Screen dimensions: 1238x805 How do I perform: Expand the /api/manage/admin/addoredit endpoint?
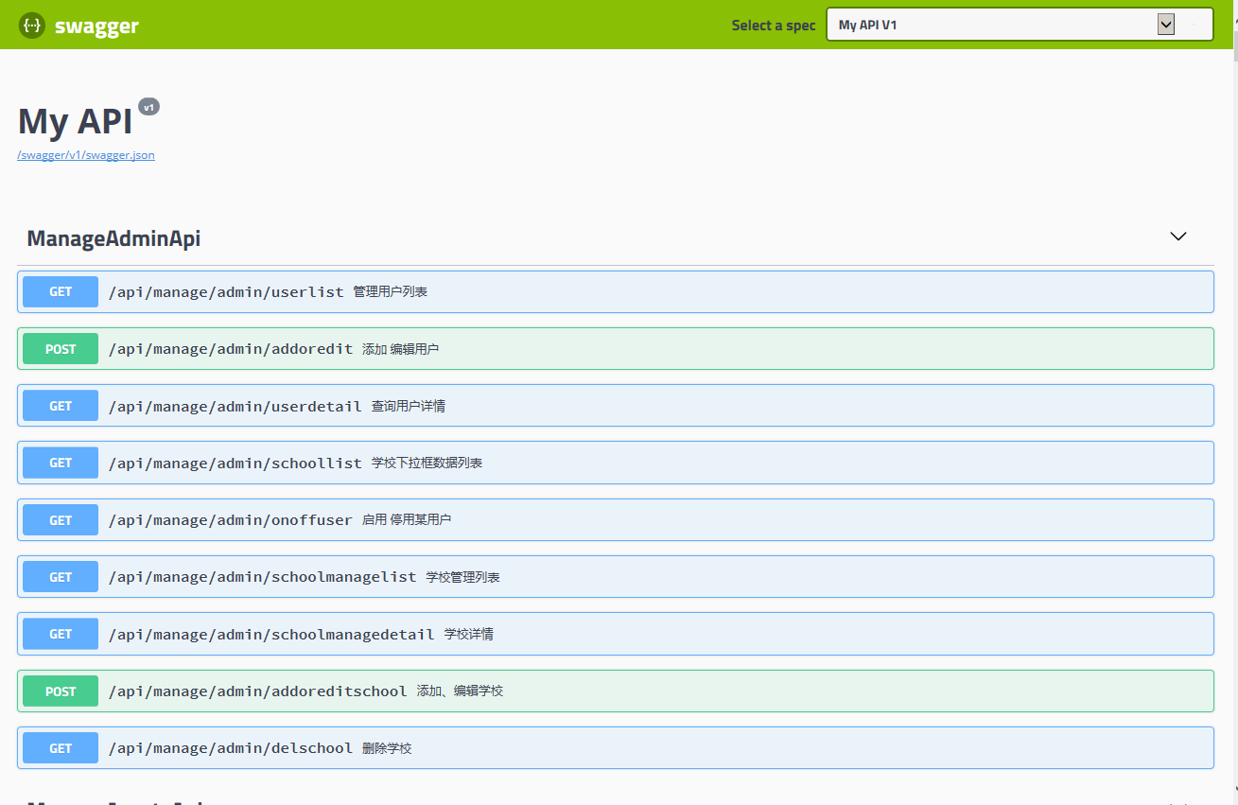coord(616,349)
